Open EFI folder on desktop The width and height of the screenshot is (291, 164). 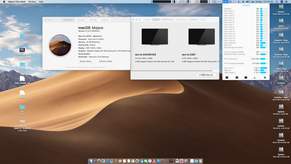point(22,36)
